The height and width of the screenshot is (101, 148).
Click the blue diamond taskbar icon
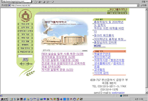61,99
